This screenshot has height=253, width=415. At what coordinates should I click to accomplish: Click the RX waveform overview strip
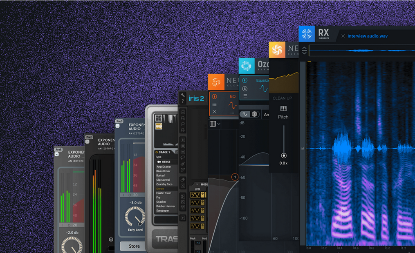click(x=362, y=50)
